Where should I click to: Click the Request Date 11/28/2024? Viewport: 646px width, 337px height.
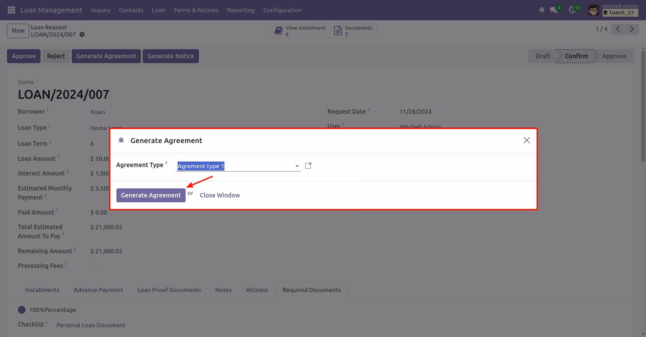point(415,112)
